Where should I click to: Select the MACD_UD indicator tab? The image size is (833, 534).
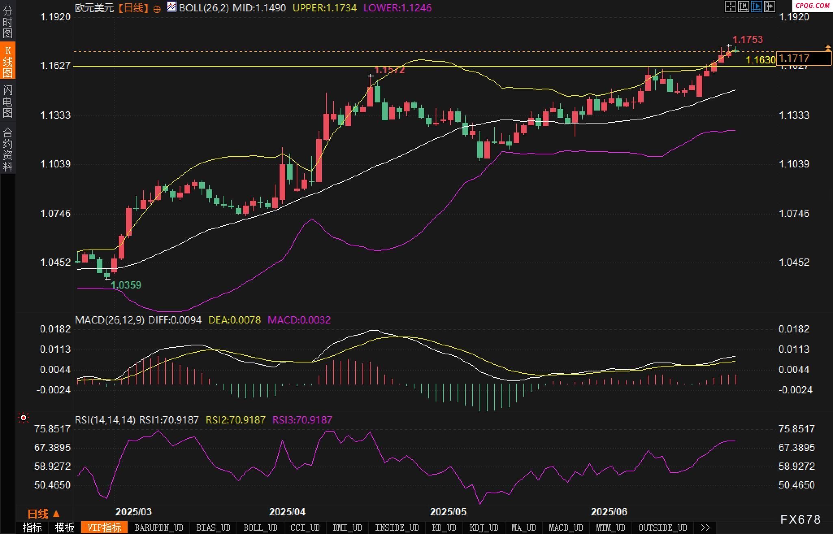click(x=565, y=527)
